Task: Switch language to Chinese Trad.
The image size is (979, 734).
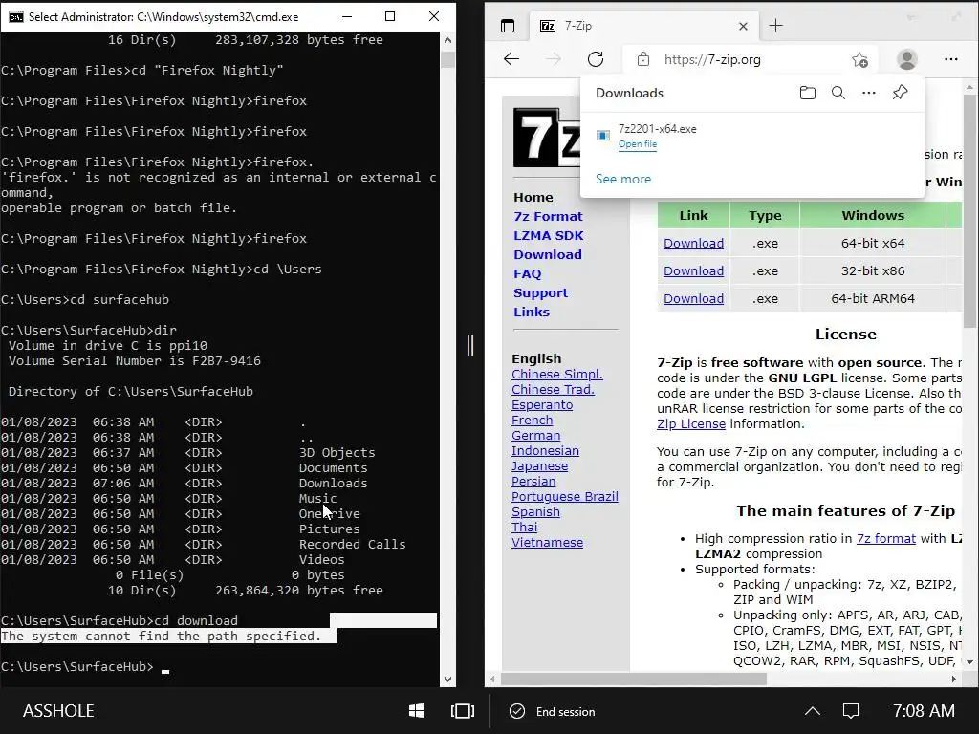Action: pos(553,390)
